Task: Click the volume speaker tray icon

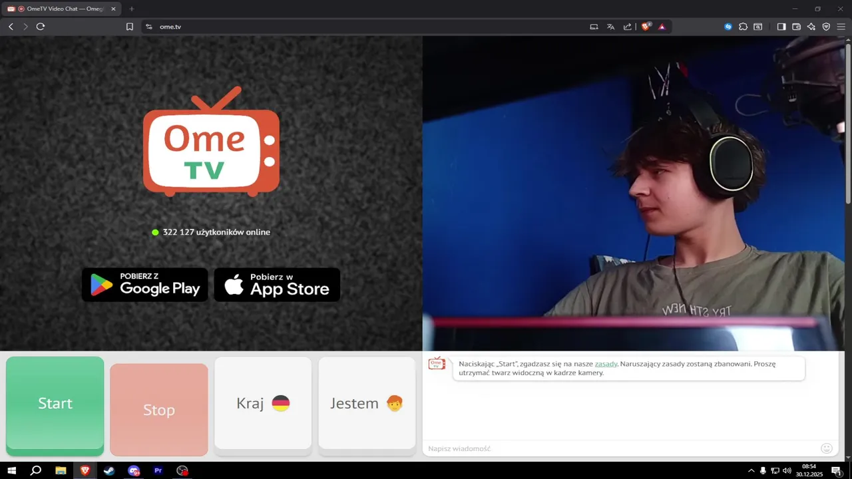Action: click(x=787, y=470)
